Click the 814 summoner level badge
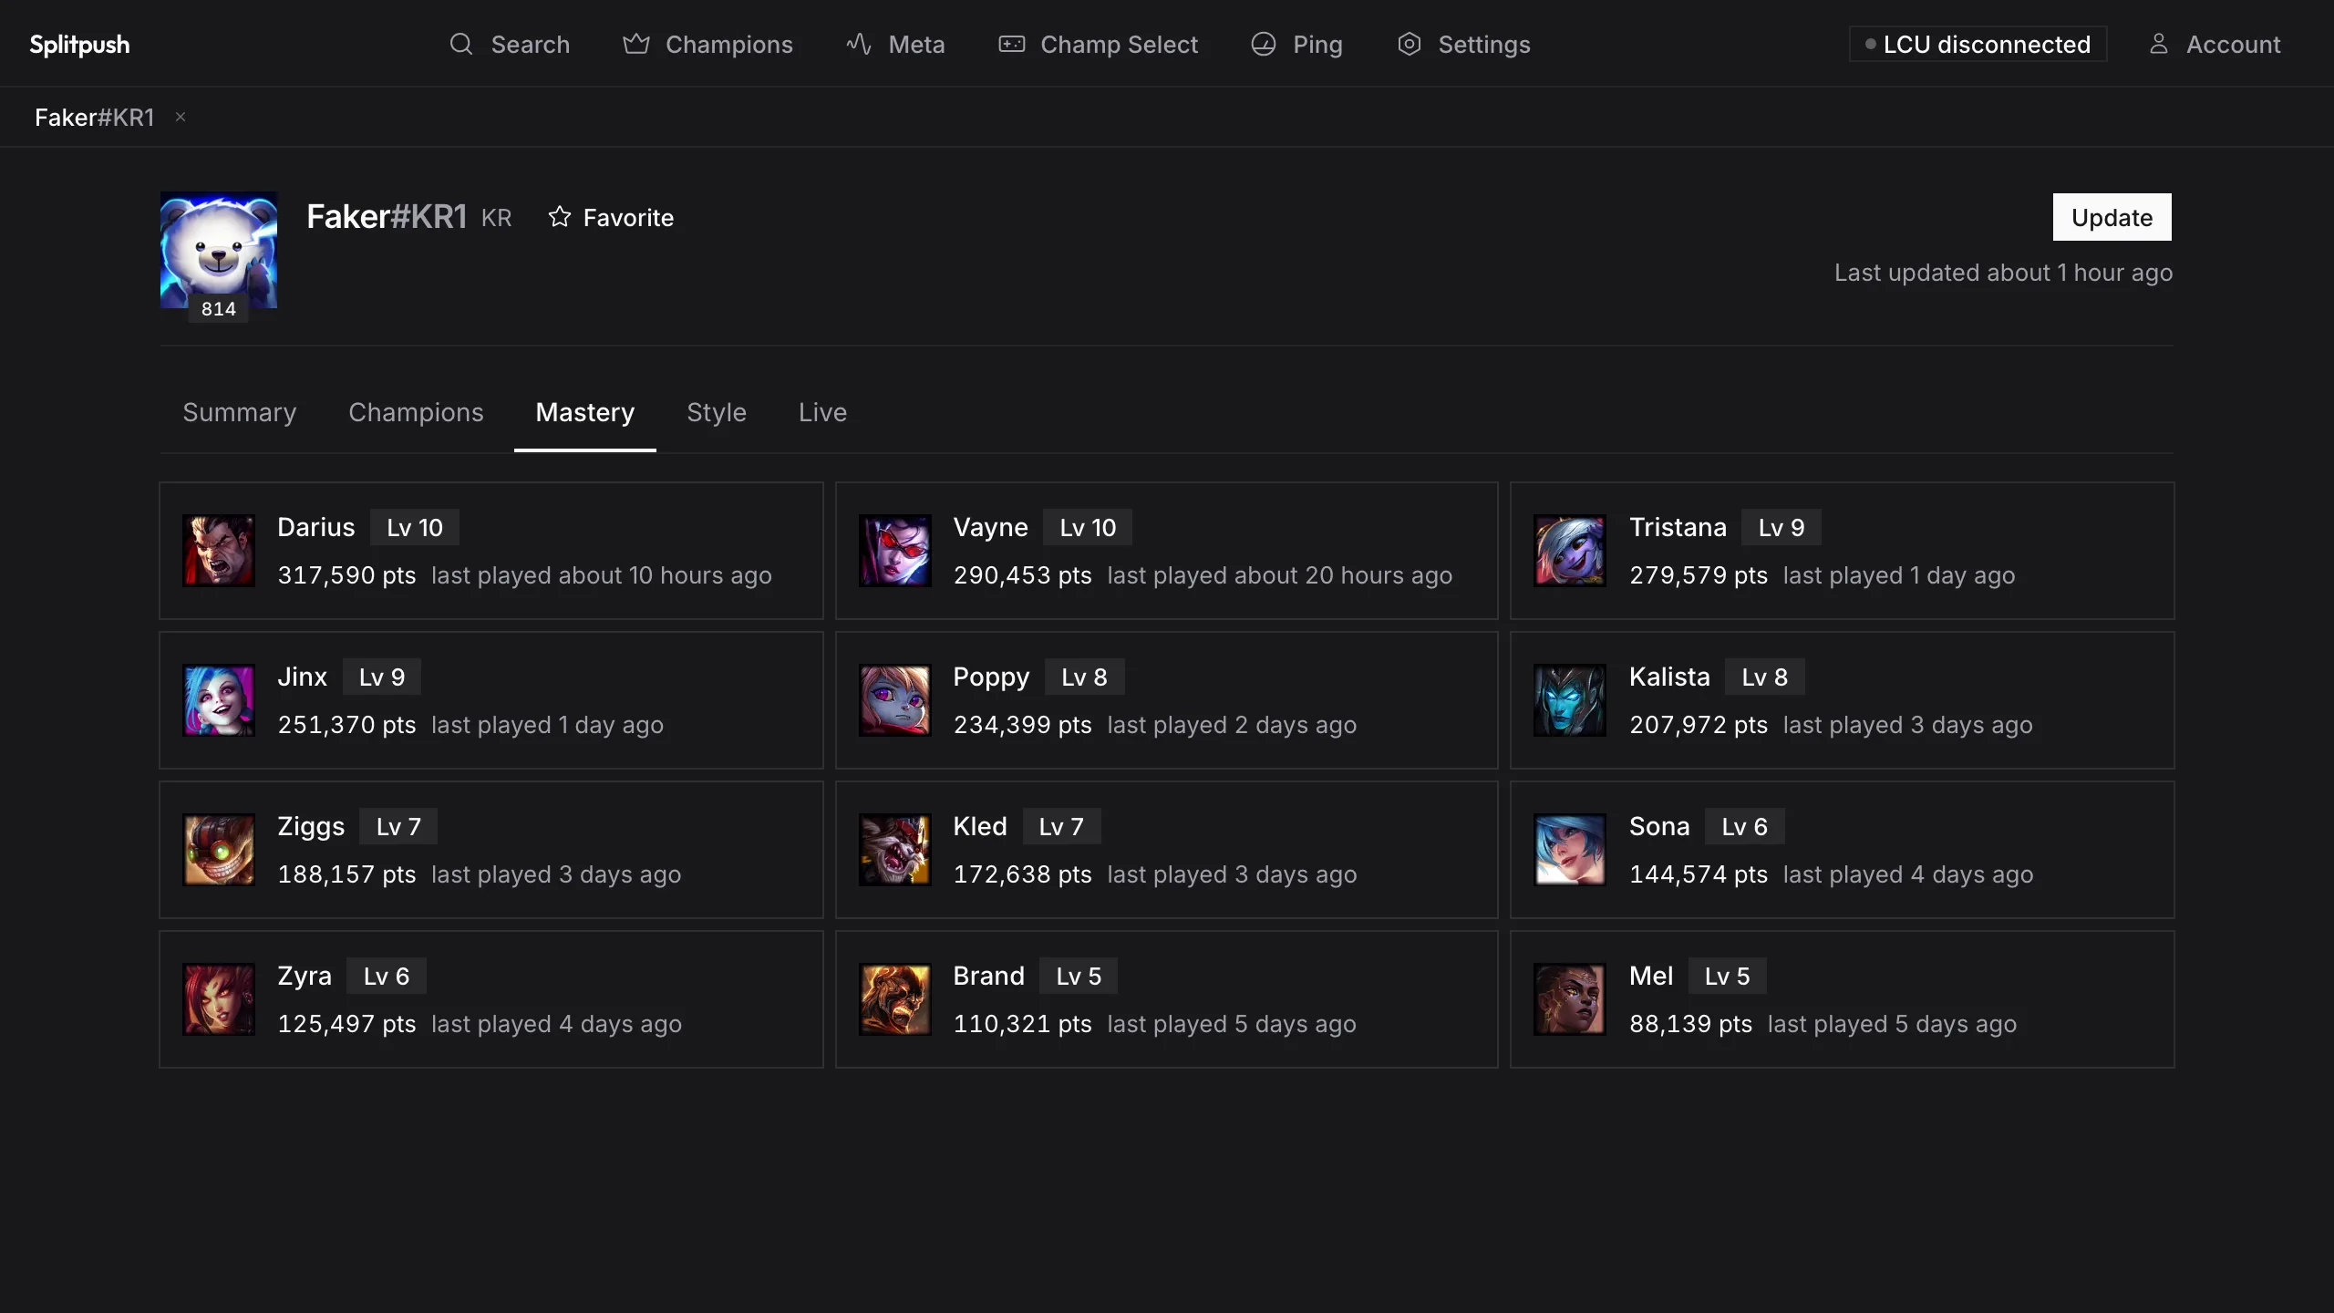2334x1313 pixels. [219, 309]
